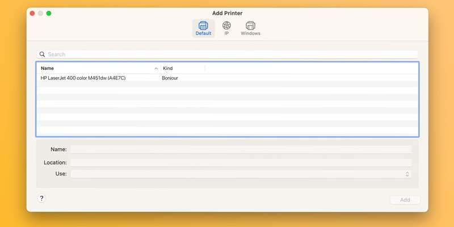Click into the Location text field
The image size is (454, 227).
click(x=241, y=162)
